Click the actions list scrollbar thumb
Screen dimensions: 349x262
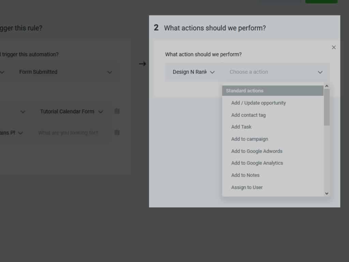pos(327,107)
